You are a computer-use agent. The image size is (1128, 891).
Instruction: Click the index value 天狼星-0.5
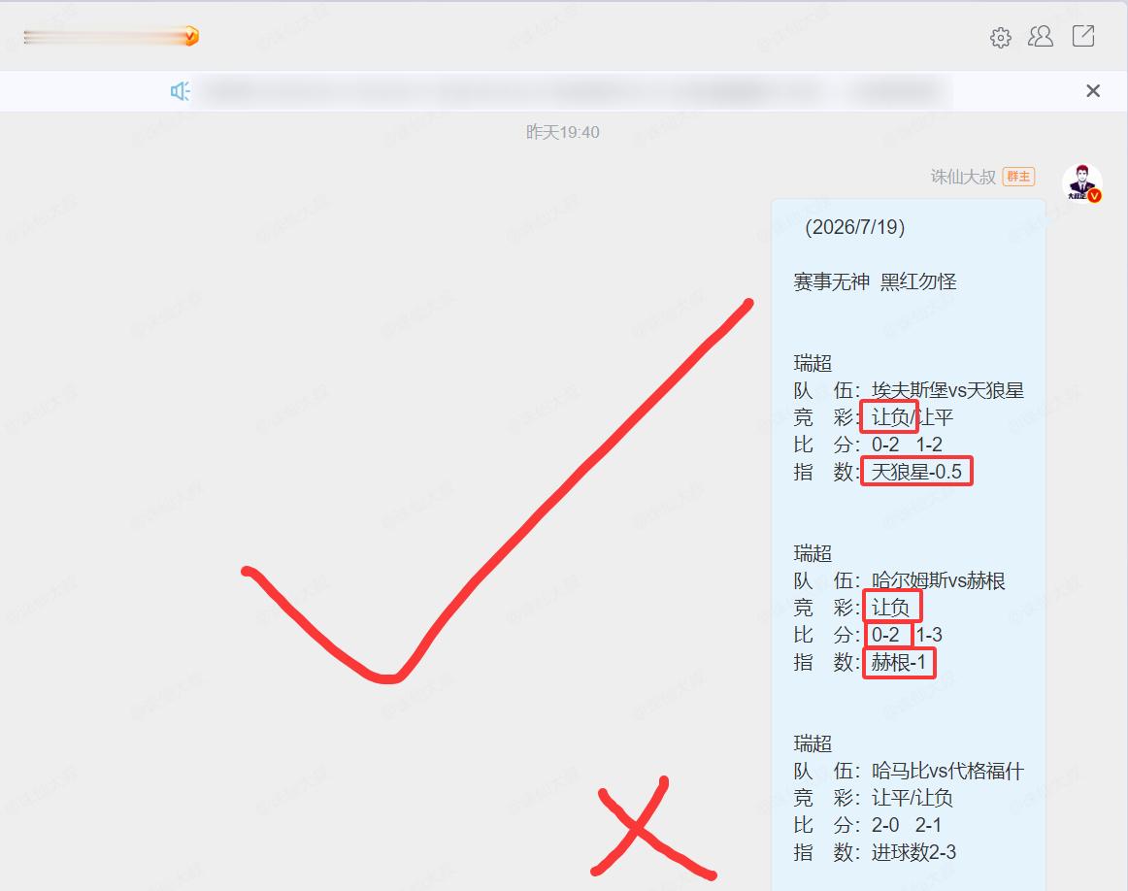click(x=916, y=472)
